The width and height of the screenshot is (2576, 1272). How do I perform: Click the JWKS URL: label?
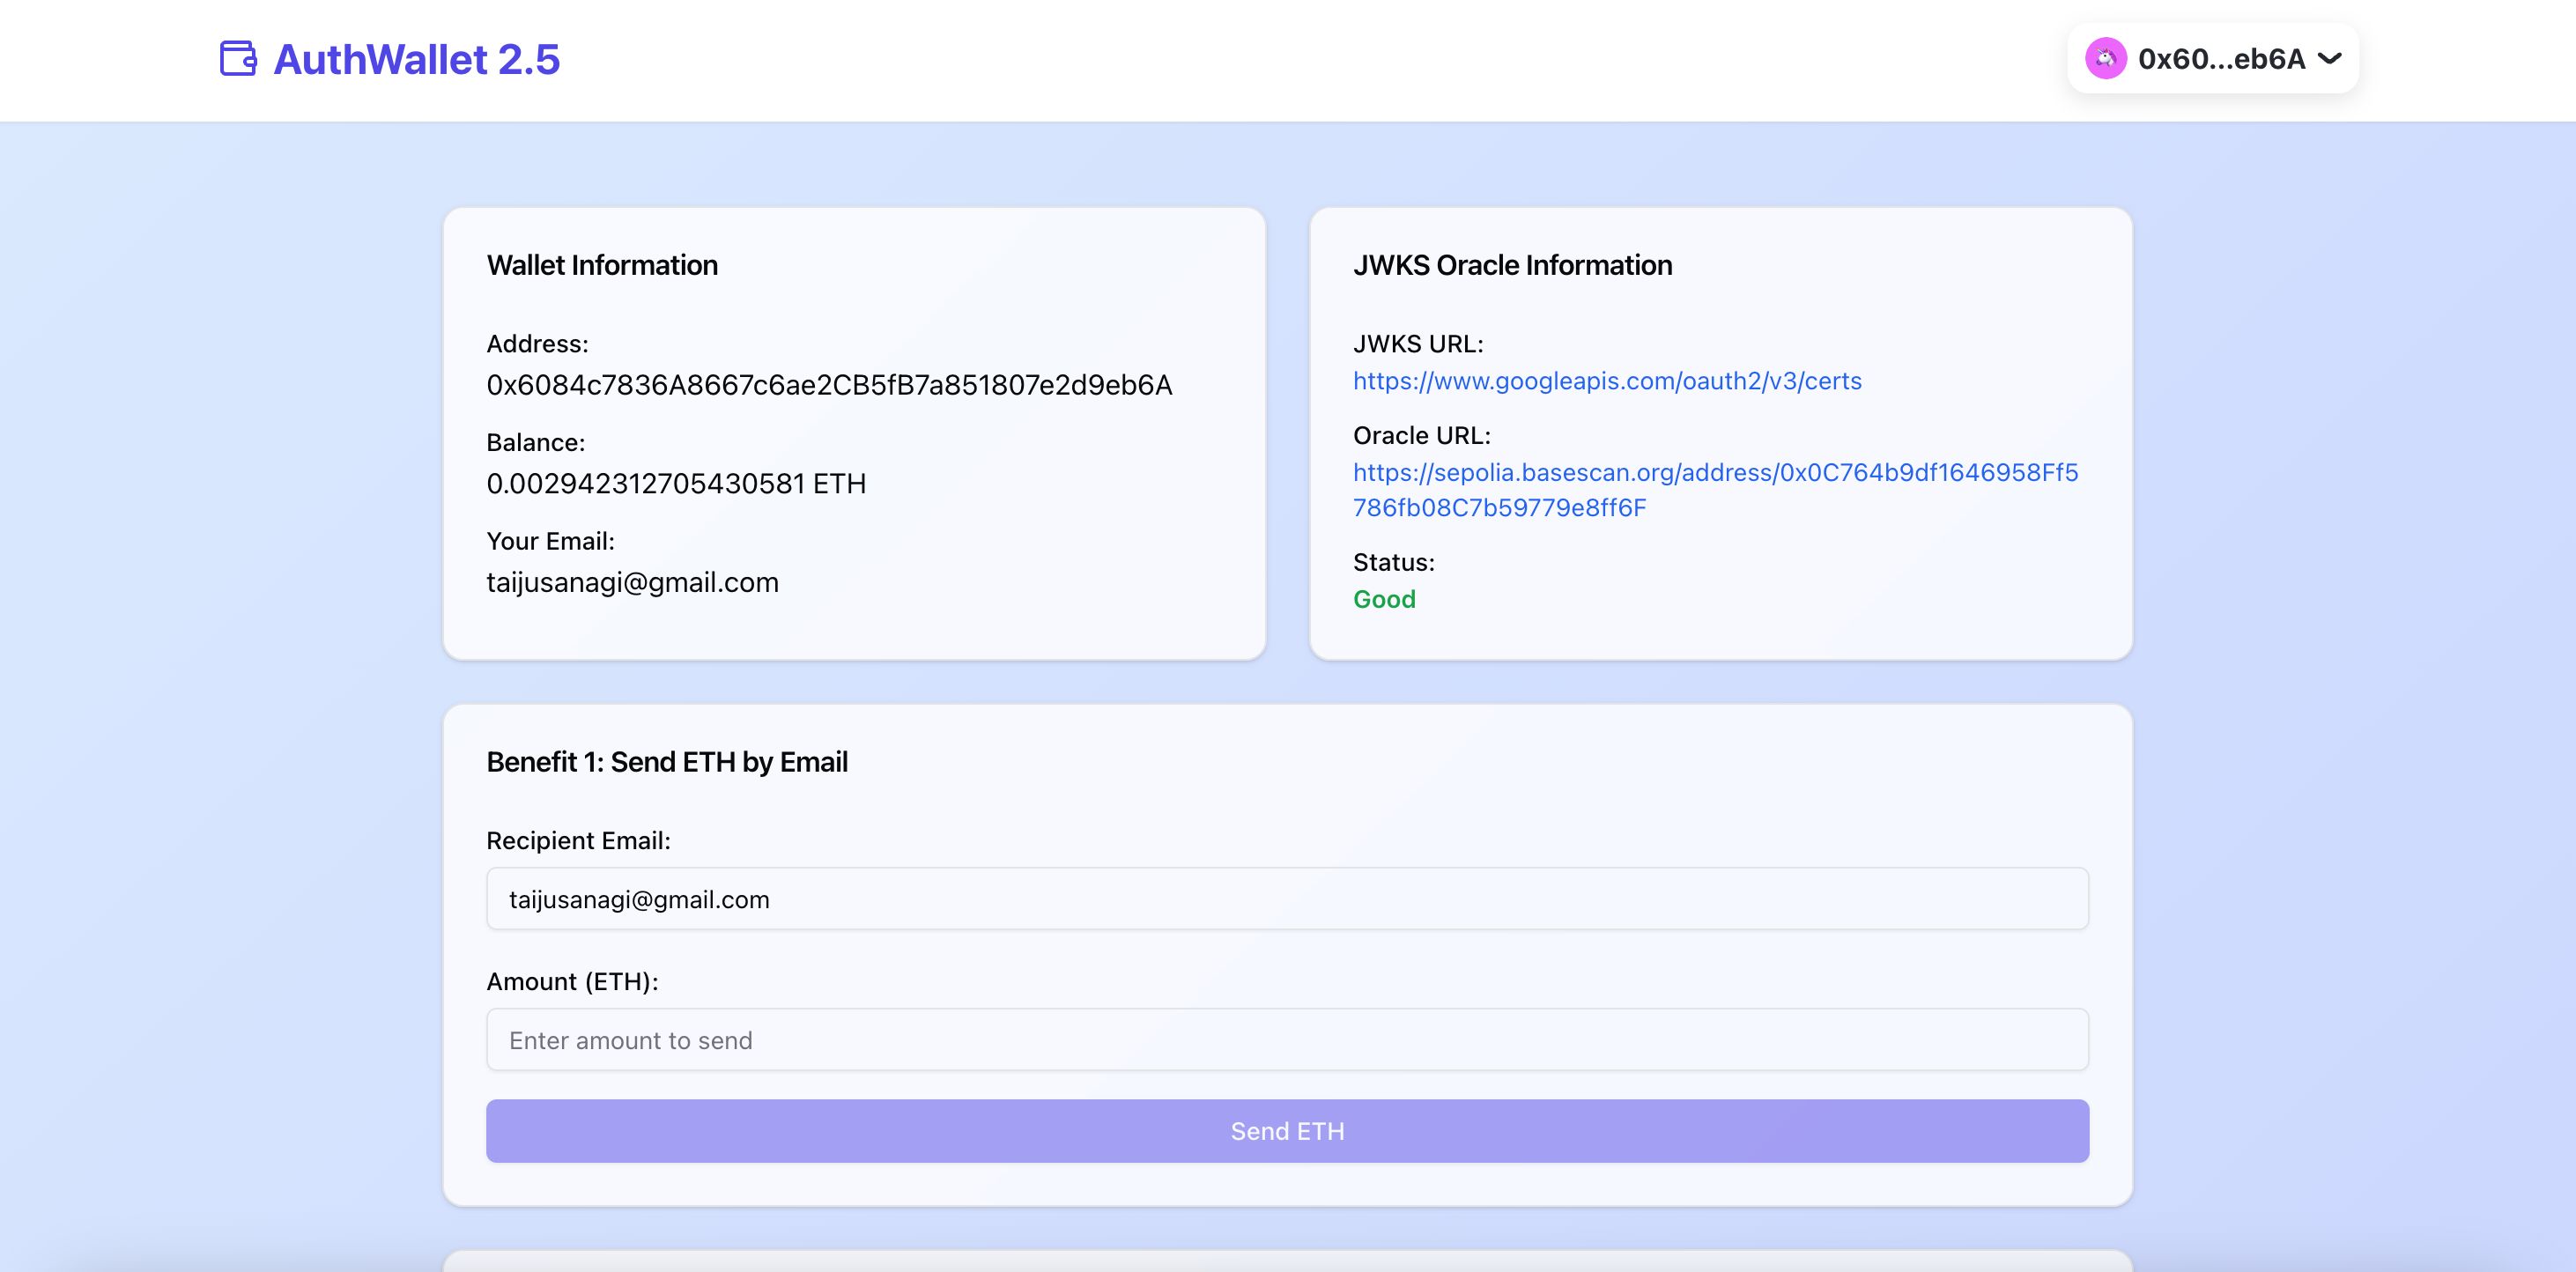tap(1418, 344)
